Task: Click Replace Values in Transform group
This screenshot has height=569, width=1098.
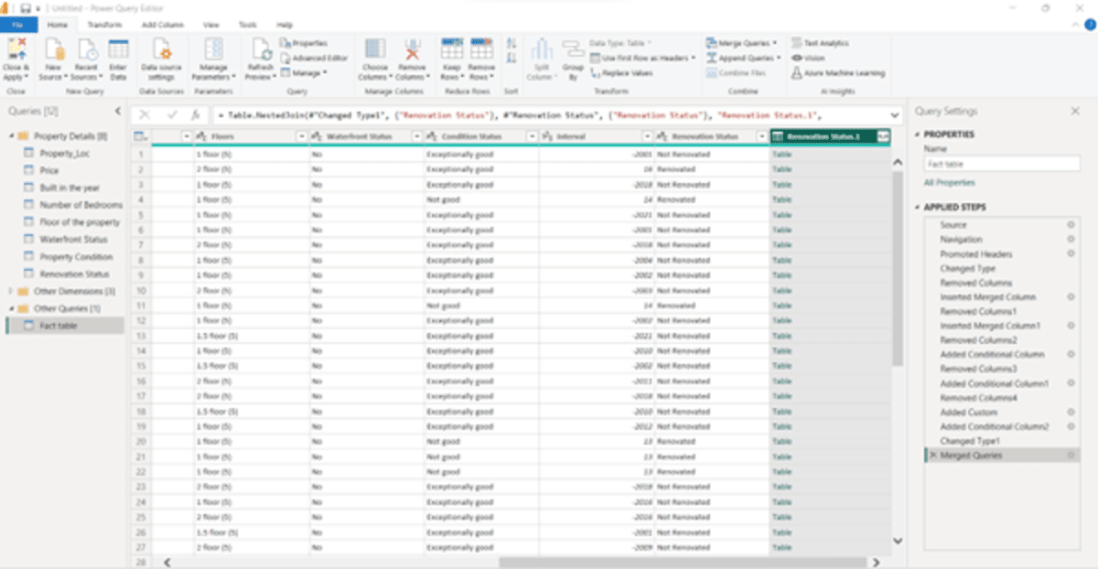Action: (x=621, y=72)
